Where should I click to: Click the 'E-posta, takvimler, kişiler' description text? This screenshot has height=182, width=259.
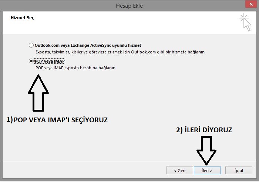120,52
